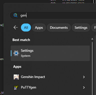
Task: Launch Genshin Impact from results
Action: (50, 77)
